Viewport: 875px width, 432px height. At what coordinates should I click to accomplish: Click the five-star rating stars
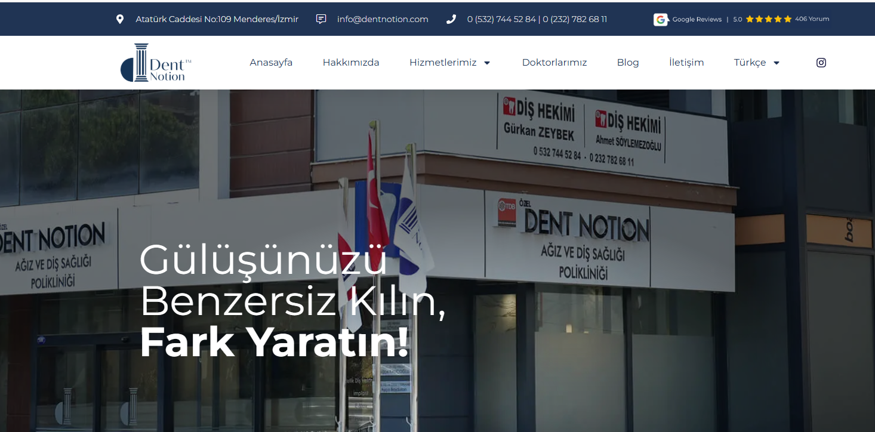pos(768,19)
